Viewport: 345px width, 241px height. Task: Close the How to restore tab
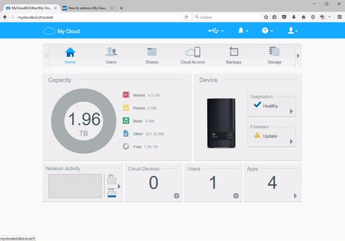(112, 8)
